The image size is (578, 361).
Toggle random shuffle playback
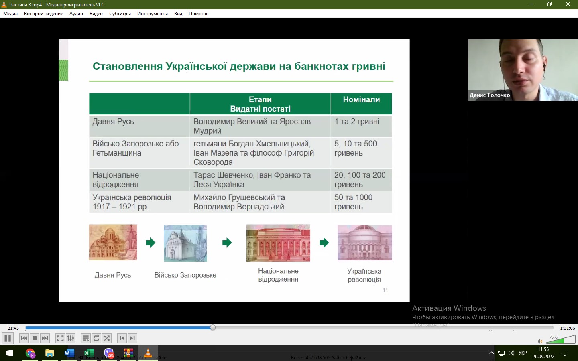pos(107,338)
